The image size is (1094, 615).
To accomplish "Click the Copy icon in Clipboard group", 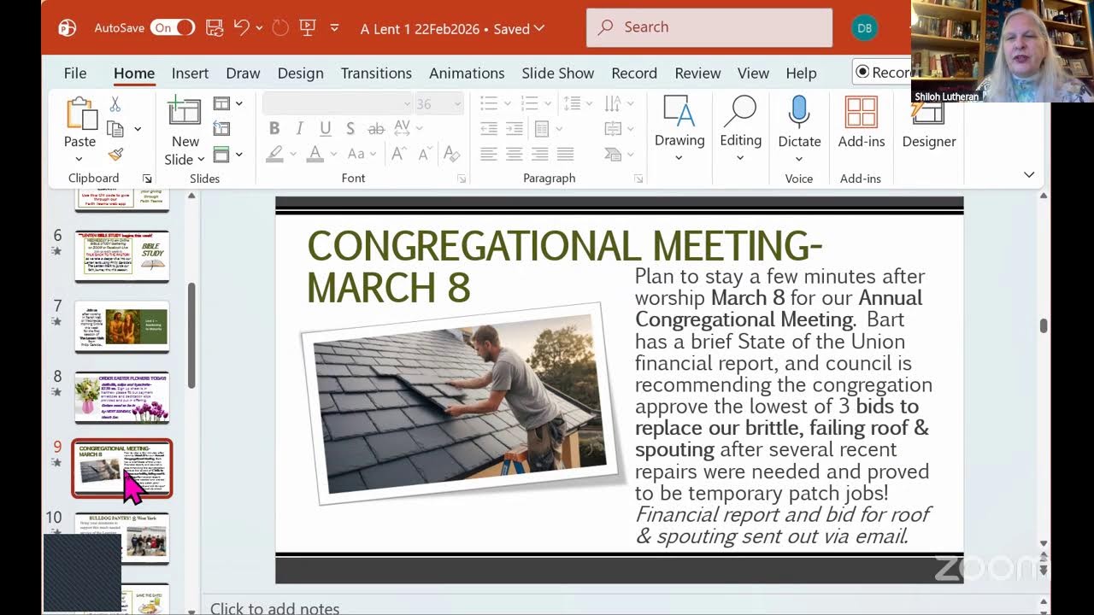I will tap(115, 129).
